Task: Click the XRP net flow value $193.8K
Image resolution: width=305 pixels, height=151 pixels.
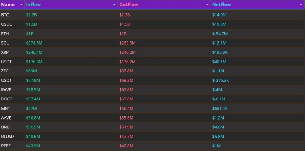Action: 220,52
